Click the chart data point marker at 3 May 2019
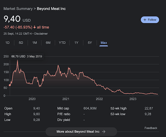The width and height of the screenshot is (166, 137). pyautogui.click(x=10, y=85)
